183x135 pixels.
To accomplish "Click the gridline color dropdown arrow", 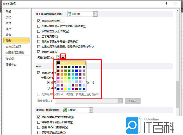I will [x=63, y=57].
